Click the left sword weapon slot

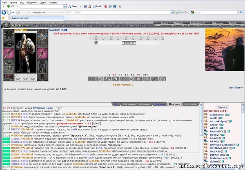(x=9, y=53)
